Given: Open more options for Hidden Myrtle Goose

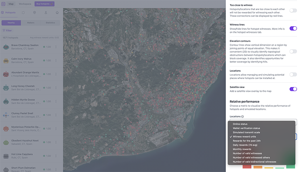Looking at the screenshot, I should (x=56, y=102).
